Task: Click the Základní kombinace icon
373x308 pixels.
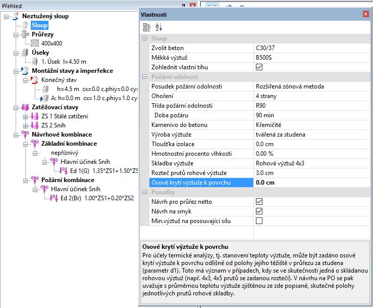Action: (x=35, y=144)
